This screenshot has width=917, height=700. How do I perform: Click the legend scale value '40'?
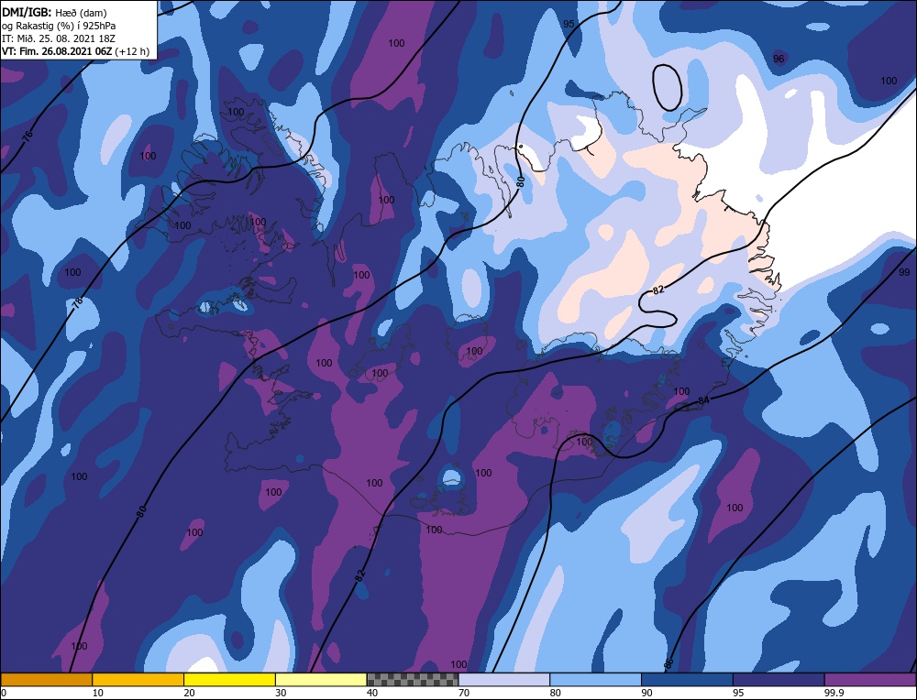[372, 693]
